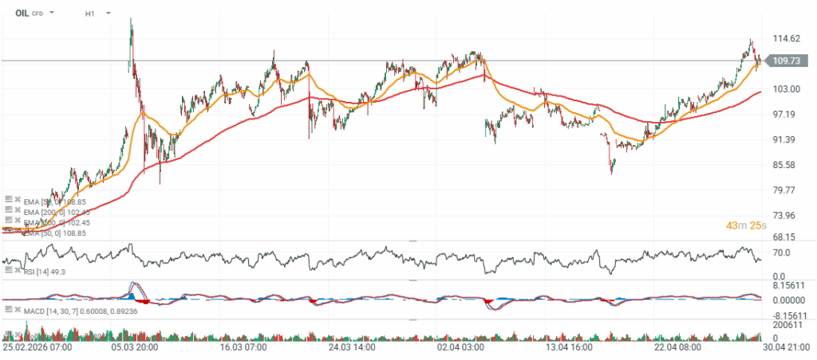
Task: Remove the first EMA indicator with its X
Action: 18,199
